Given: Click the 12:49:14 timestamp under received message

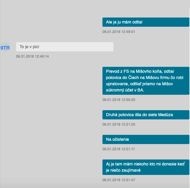Looking at the screenshot, I should [32, 56].
